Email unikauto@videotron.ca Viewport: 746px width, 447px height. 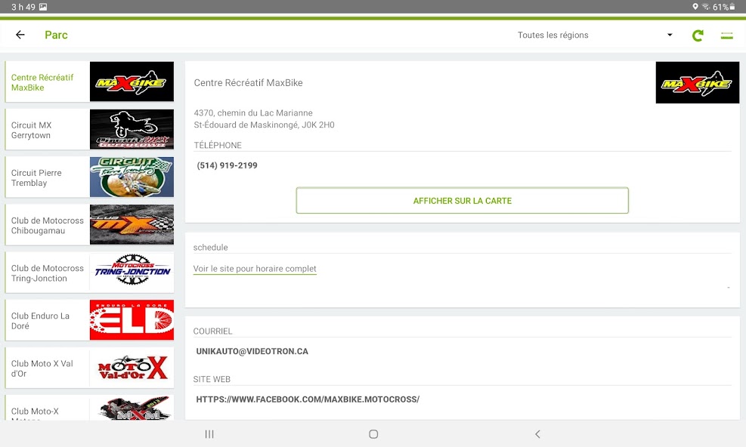[252, 351]
